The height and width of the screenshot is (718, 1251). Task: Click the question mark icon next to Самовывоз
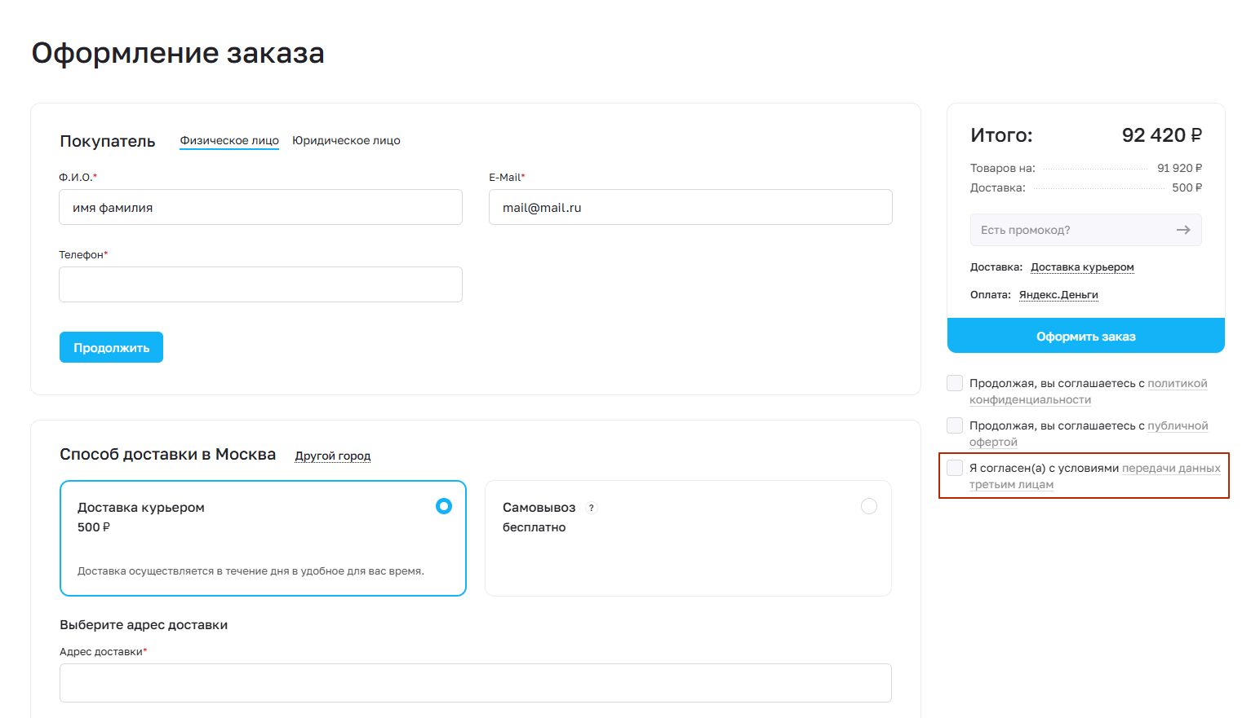pos(592,508)
